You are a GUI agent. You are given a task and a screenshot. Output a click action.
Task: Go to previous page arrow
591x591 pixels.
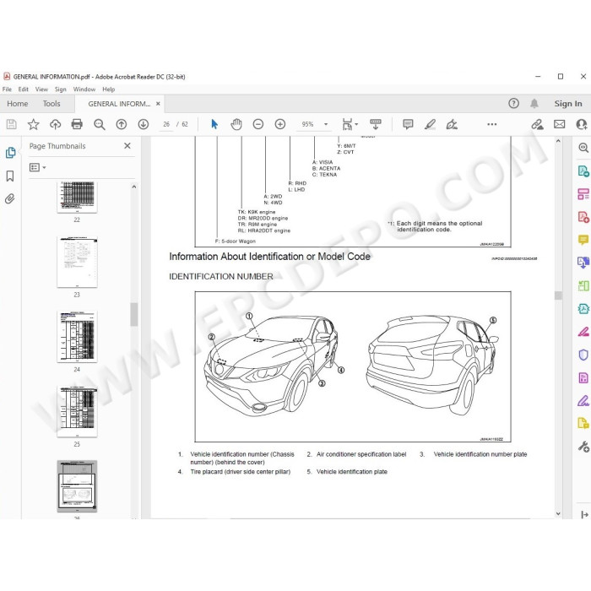[x=121, y=124]
